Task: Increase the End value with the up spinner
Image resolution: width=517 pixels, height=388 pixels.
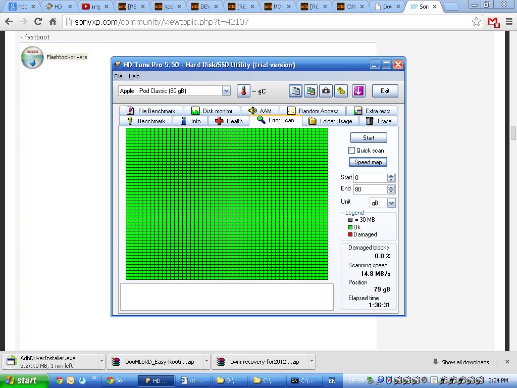Action: 391,187
